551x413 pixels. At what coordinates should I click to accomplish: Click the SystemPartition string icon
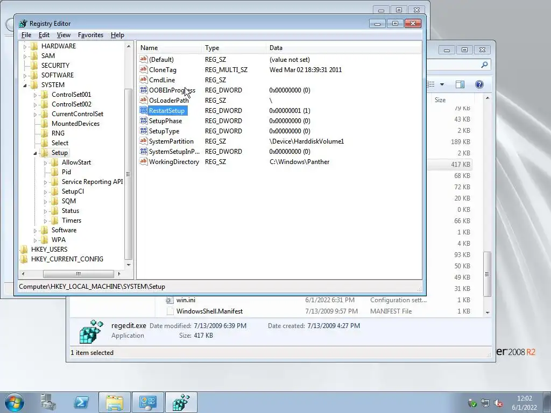(143, 141)
